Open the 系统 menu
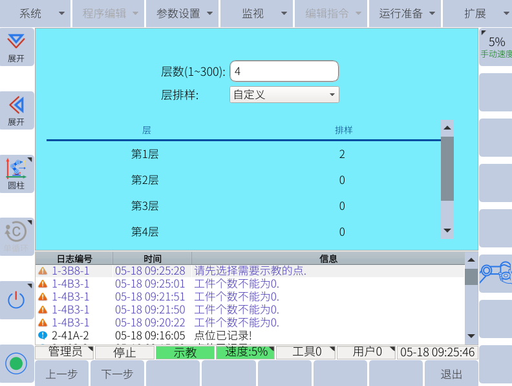 point(35,13)
